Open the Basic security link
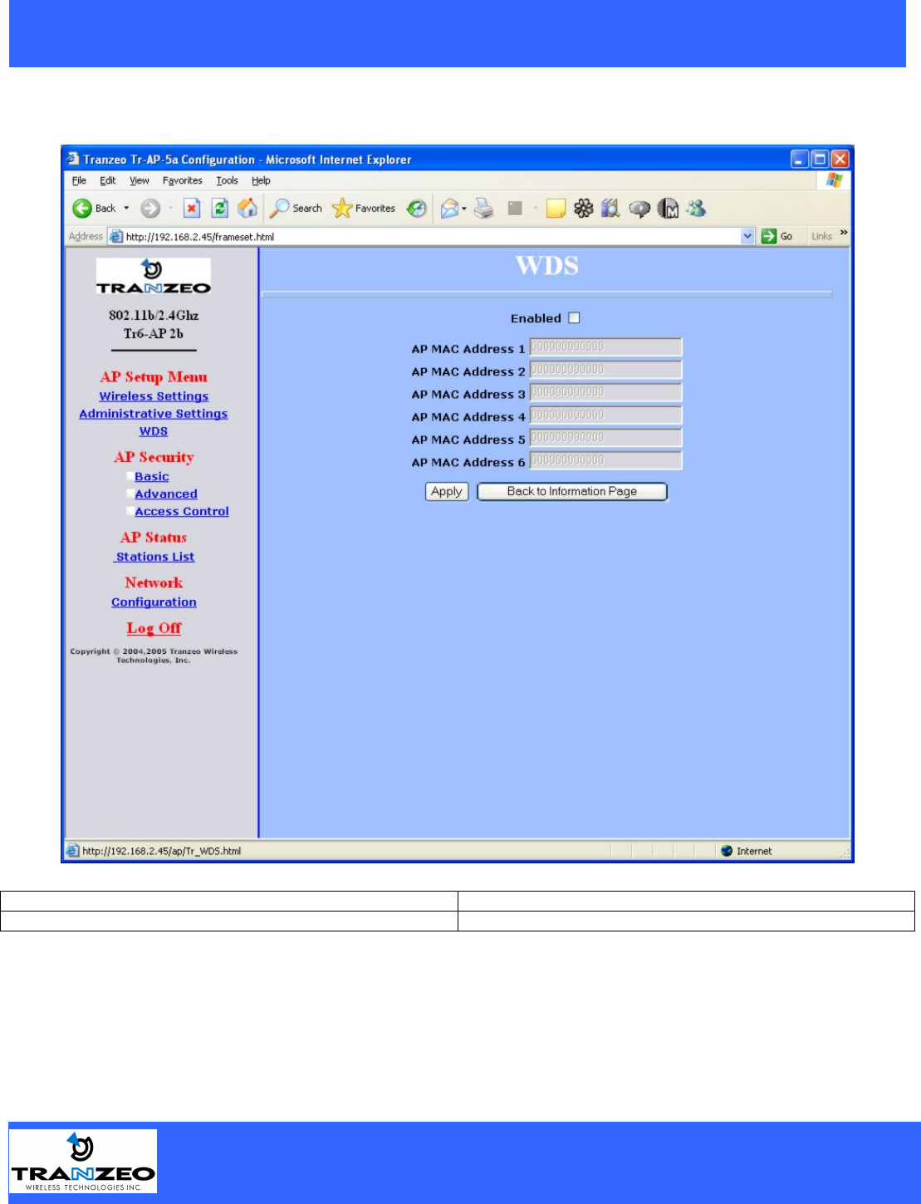 click(x=152, y=476)
